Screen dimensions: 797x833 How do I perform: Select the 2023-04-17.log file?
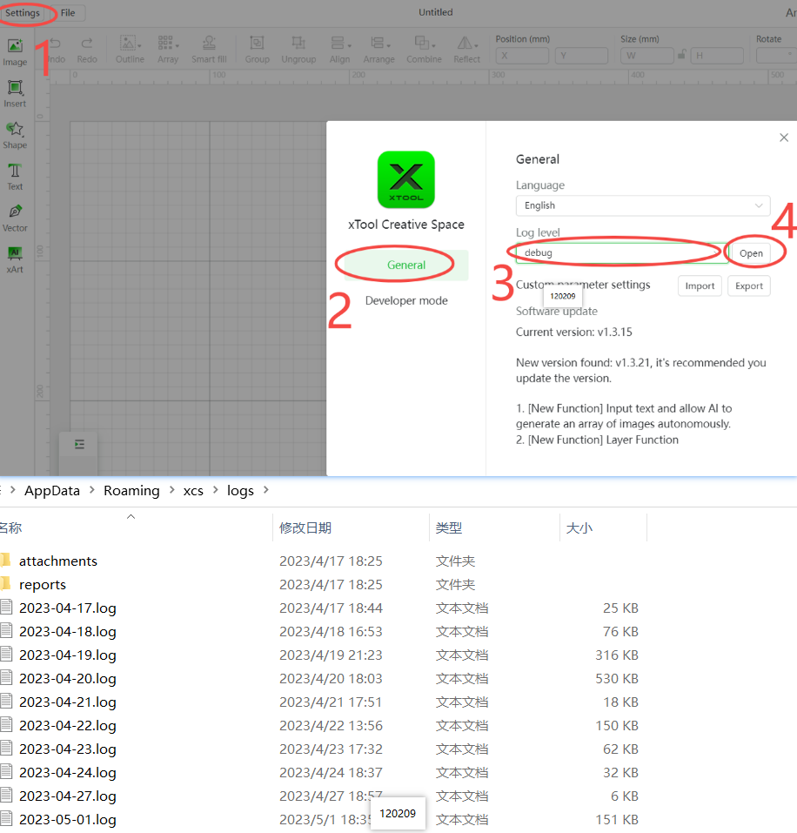point(68,608)
